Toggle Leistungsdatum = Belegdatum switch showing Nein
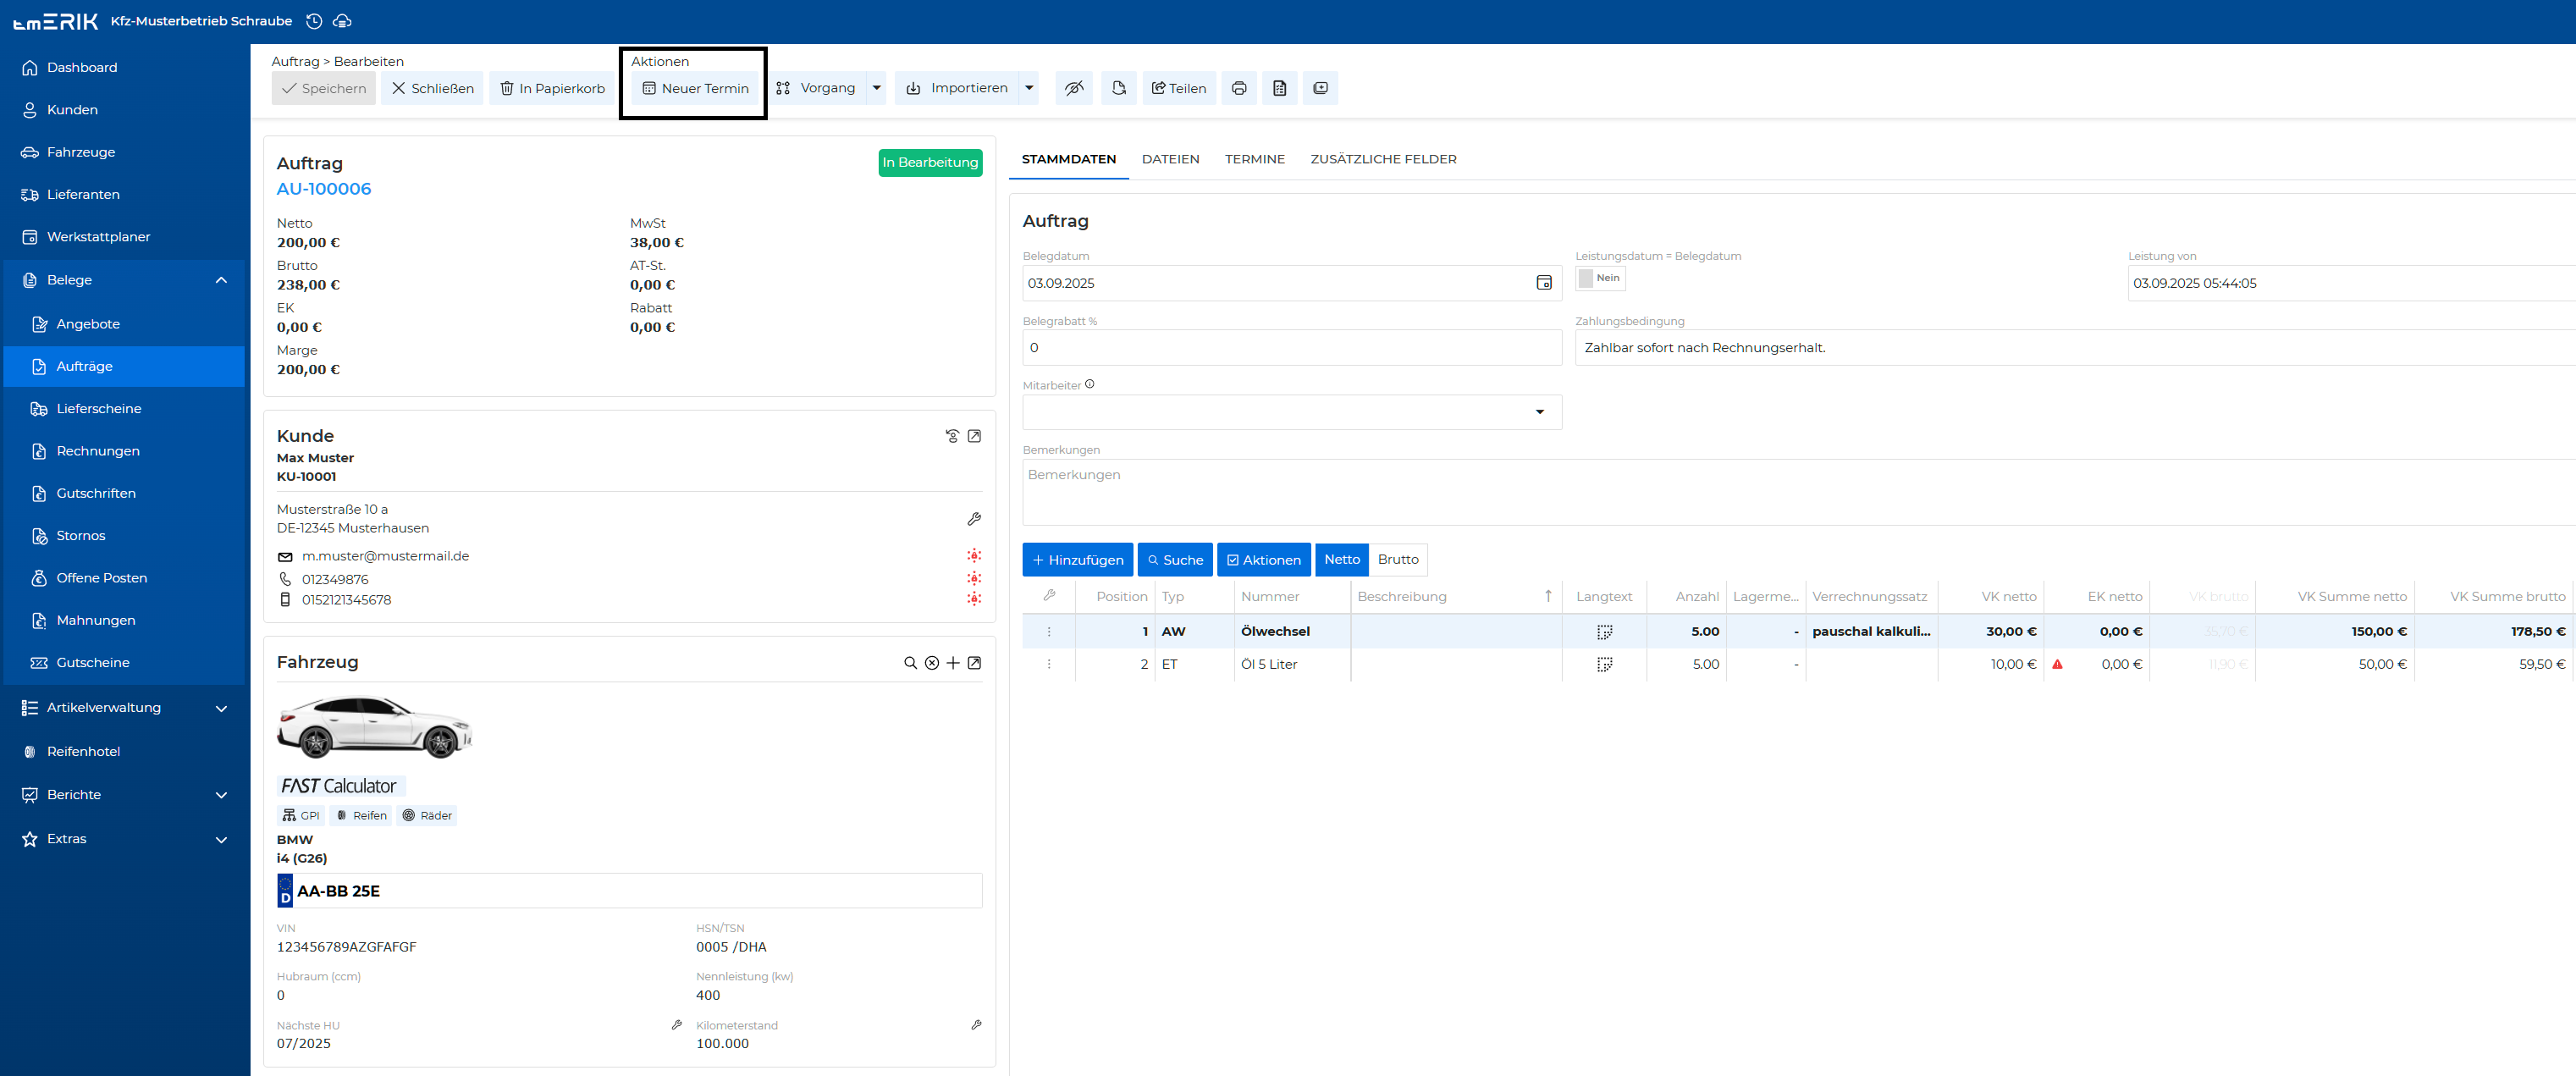 pos(1600,278)
